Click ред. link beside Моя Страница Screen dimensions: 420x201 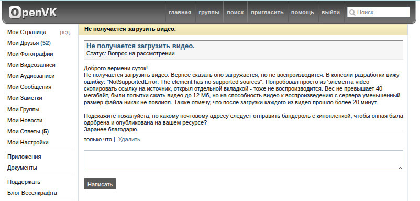65,32
